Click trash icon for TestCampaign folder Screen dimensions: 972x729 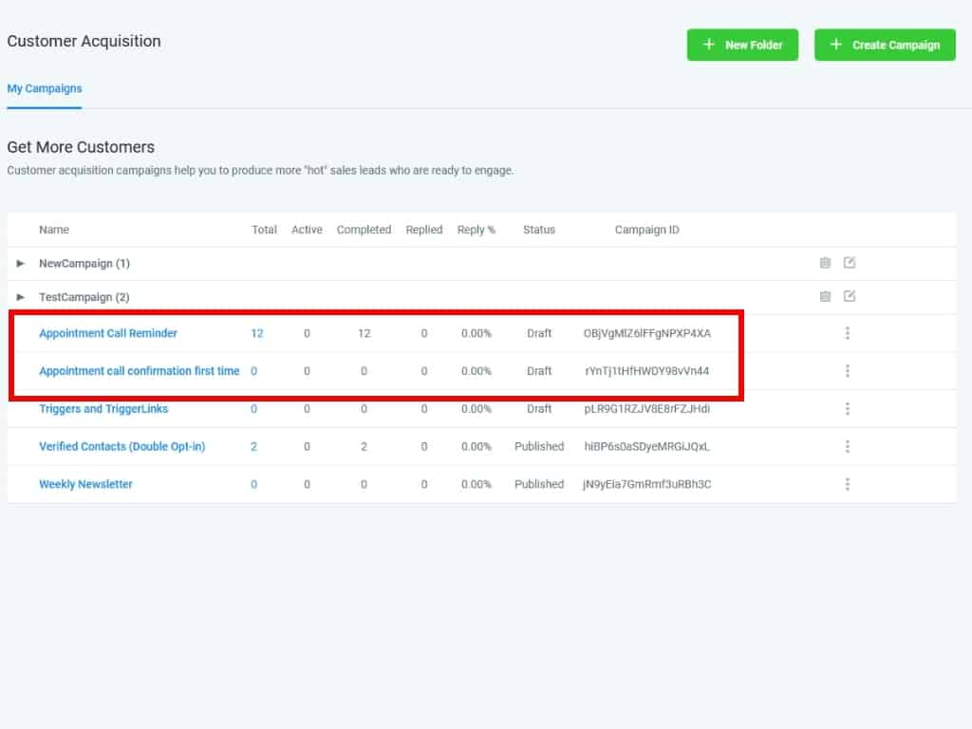point(825,297)
